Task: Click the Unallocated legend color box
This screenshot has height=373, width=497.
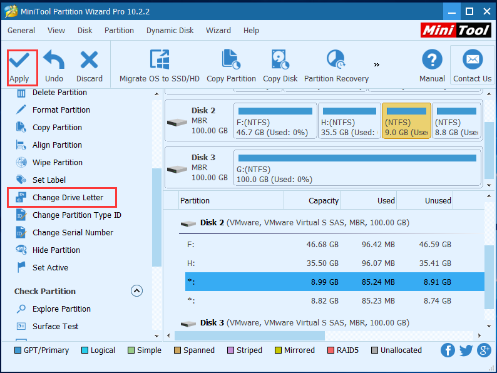Action: point(374,350)
